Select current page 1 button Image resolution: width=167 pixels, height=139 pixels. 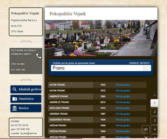(x=155, y=103)
